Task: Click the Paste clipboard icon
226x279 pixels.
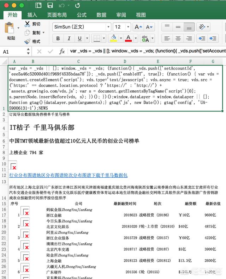Action: coord(9,28)
